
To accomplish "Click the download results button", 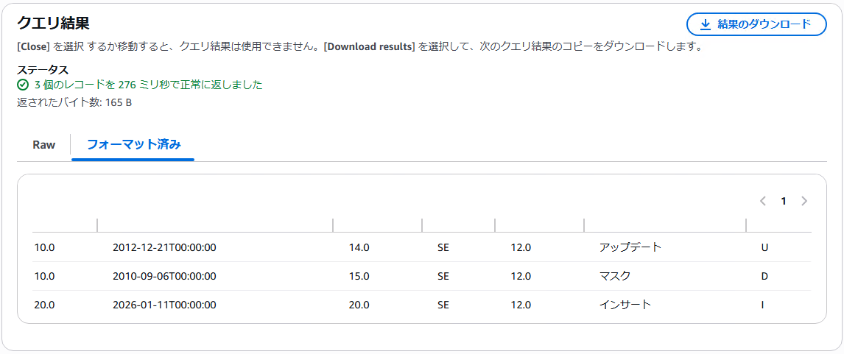I will pos(756,24).
